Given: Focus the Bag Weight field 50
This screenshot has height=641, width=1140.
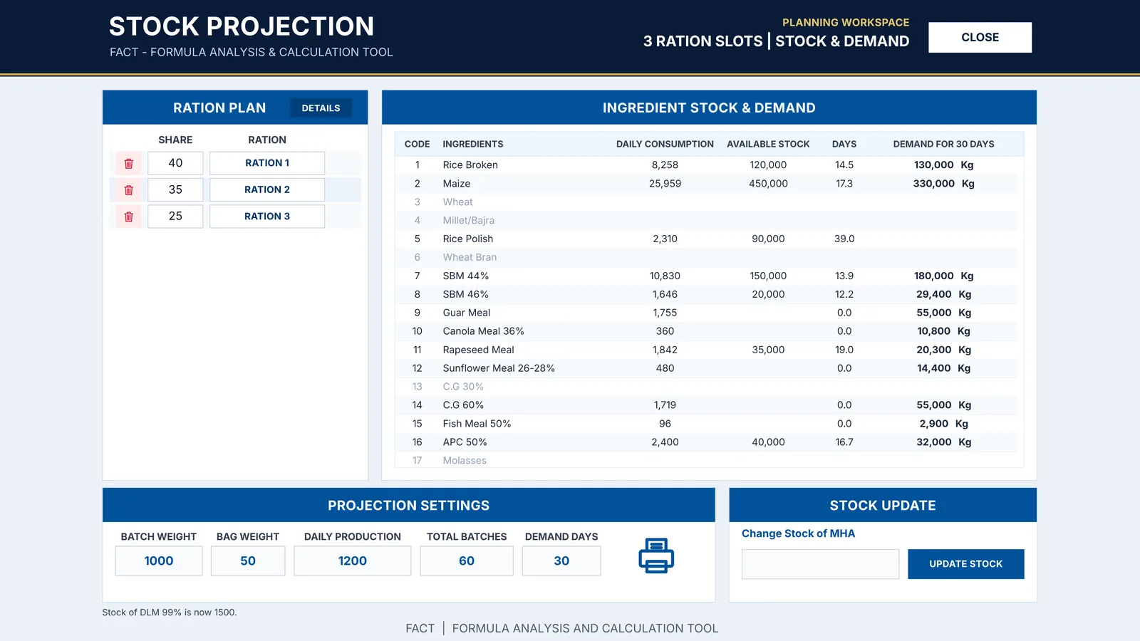Looking at the screenshot, I should (x=248, y=561).
